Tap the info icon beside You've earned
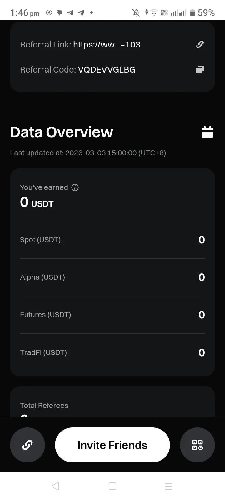 tap(75, 187)
